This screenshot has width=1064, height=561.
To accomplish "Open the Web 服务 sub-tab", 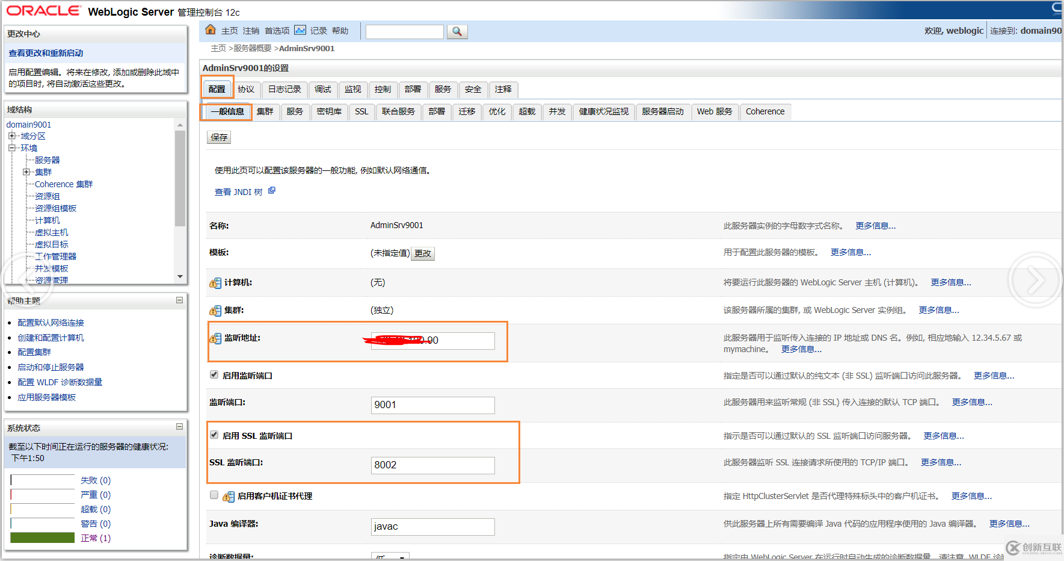I will 715,111.
